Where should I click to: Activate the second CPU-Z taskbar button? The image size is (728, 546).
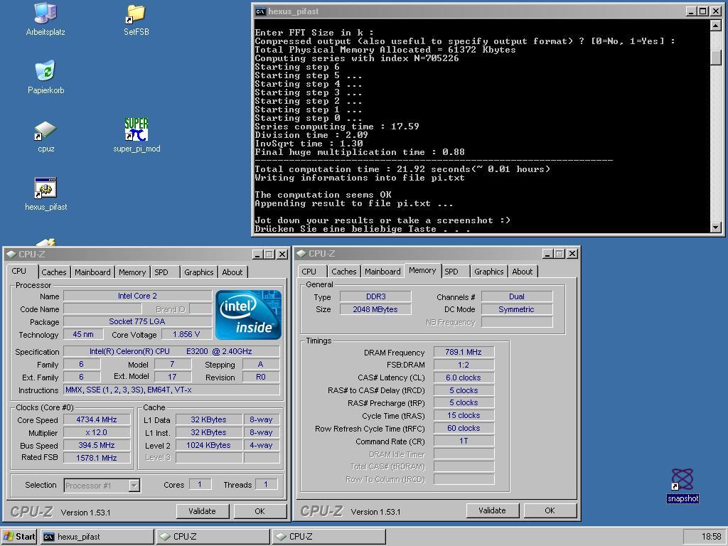[328, 537]
